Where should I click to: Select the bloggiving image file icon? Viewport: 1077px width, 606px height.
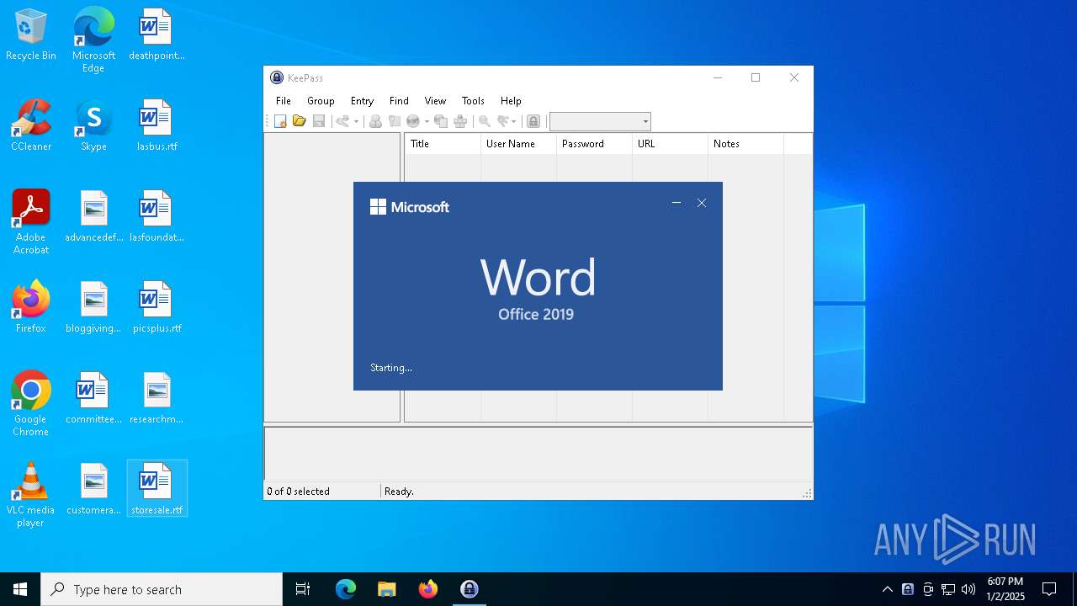tap(93, 307)
